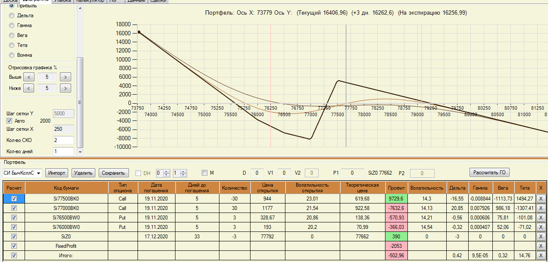This screenshot has height=262, width=548.
Task: Select the Вега radio button
Action: tap(12, 35)
